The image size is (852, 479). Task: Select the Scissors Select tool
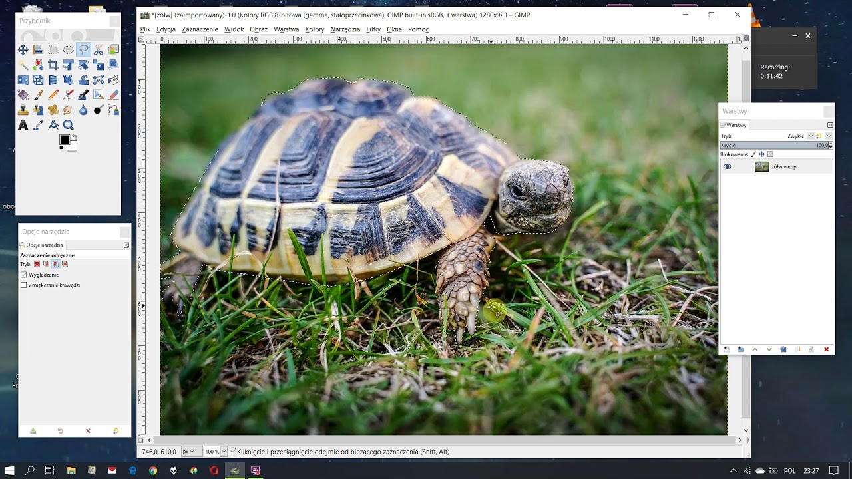(x=99, y=49)
